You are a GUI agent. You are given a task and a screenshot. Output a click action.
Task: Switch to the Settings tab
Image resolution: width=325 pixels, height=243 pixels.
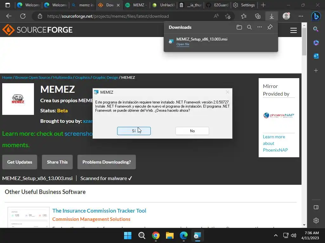245,5
